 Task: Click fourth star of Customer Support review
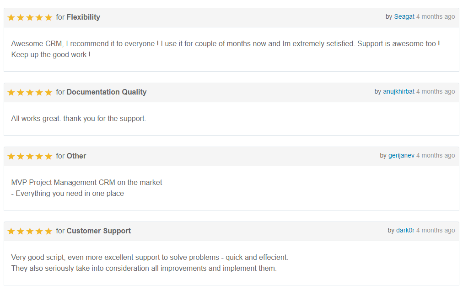(39, 231)
